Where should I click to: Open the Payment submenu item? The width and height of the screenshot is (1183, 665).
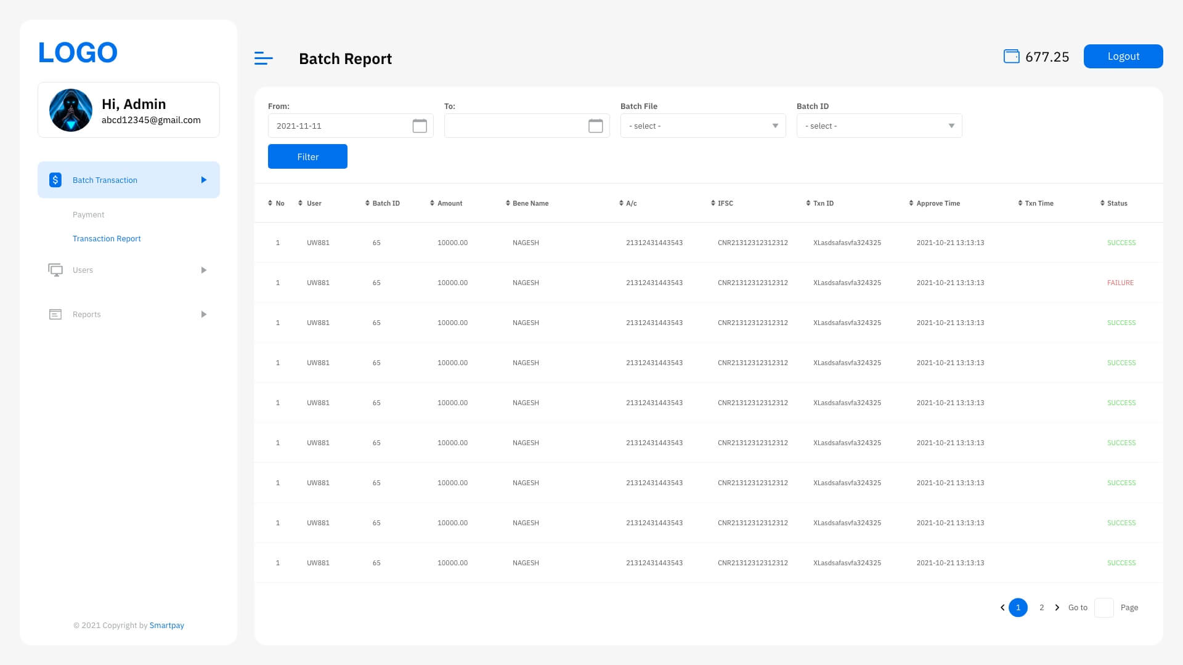pos(89,215)
